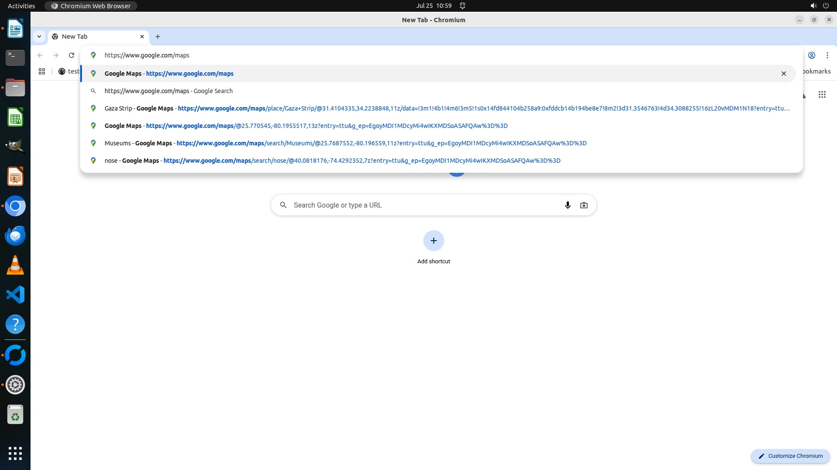Open the system volume and power menu
Screen dimensions: 837x470
pyautogui.click(x=819, y=6)
